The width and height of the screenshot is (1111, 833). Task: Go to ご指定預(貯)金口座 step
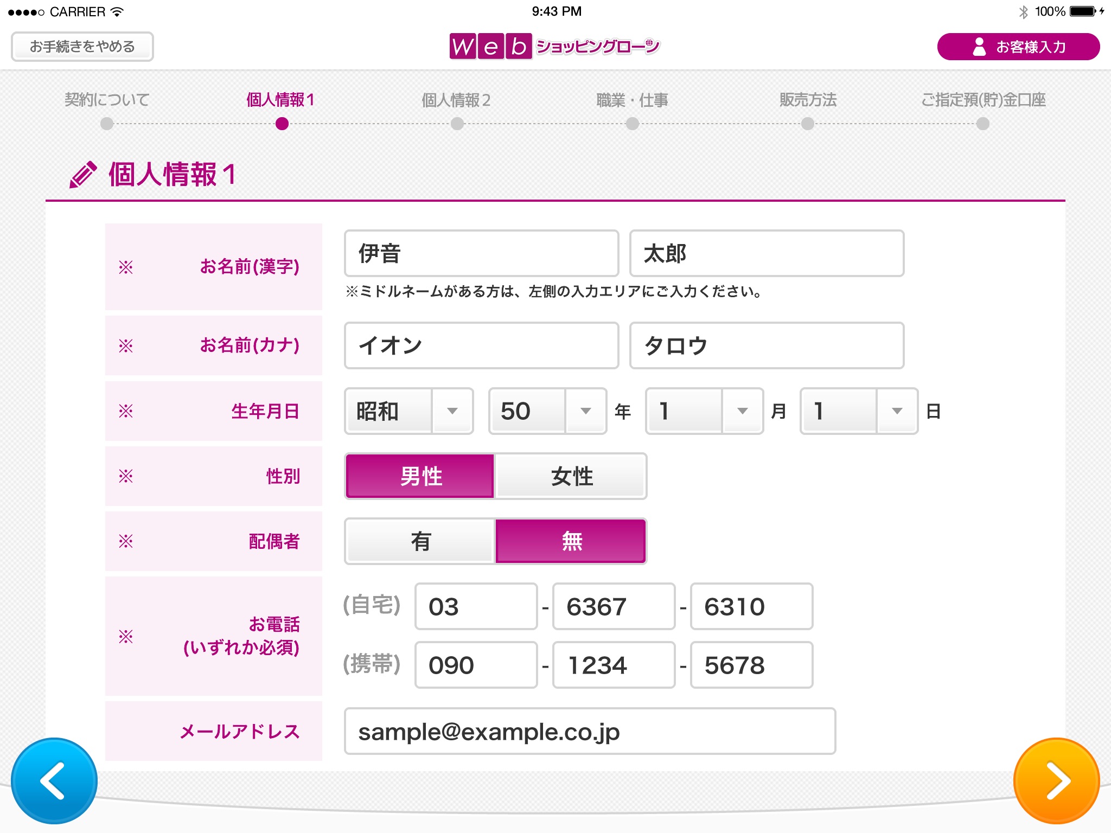pos(983,100)
